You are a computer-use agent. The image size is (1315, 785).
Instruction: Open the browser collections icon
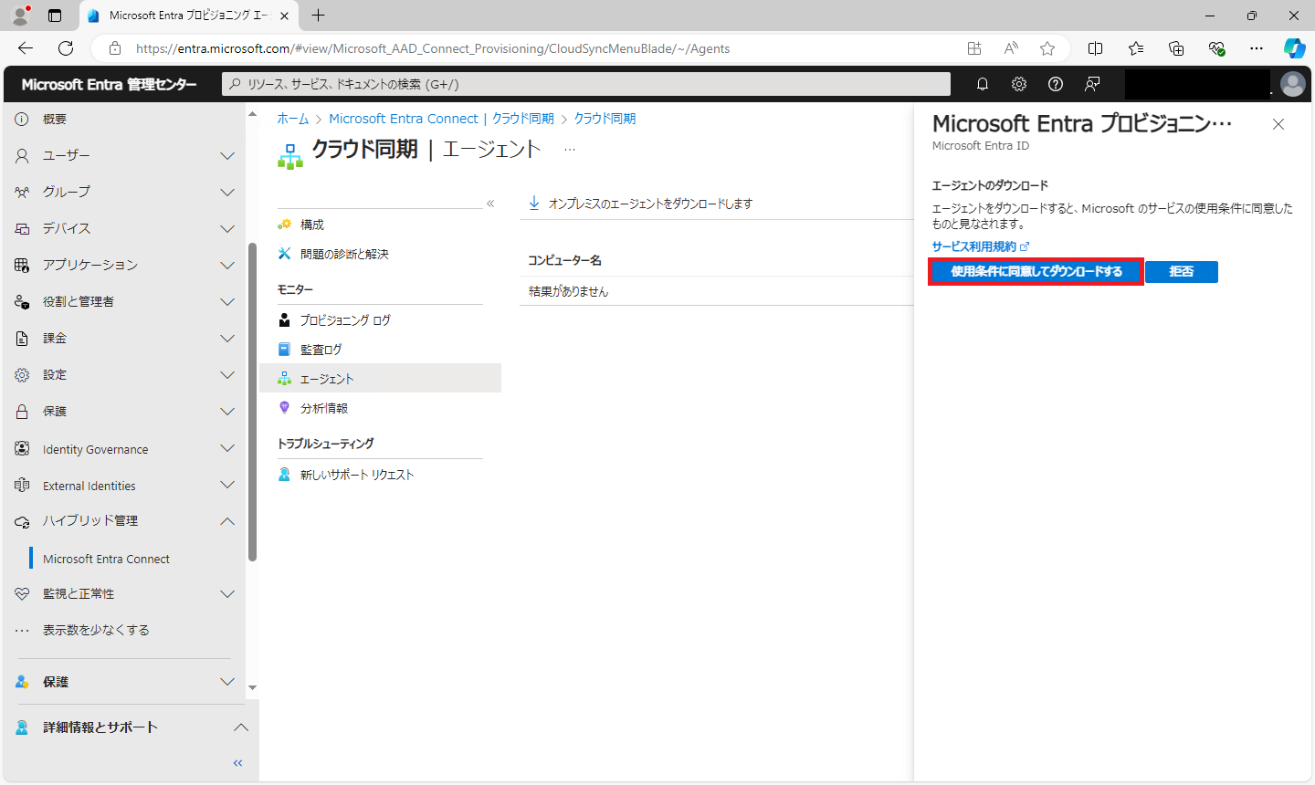coord(1176,48)
